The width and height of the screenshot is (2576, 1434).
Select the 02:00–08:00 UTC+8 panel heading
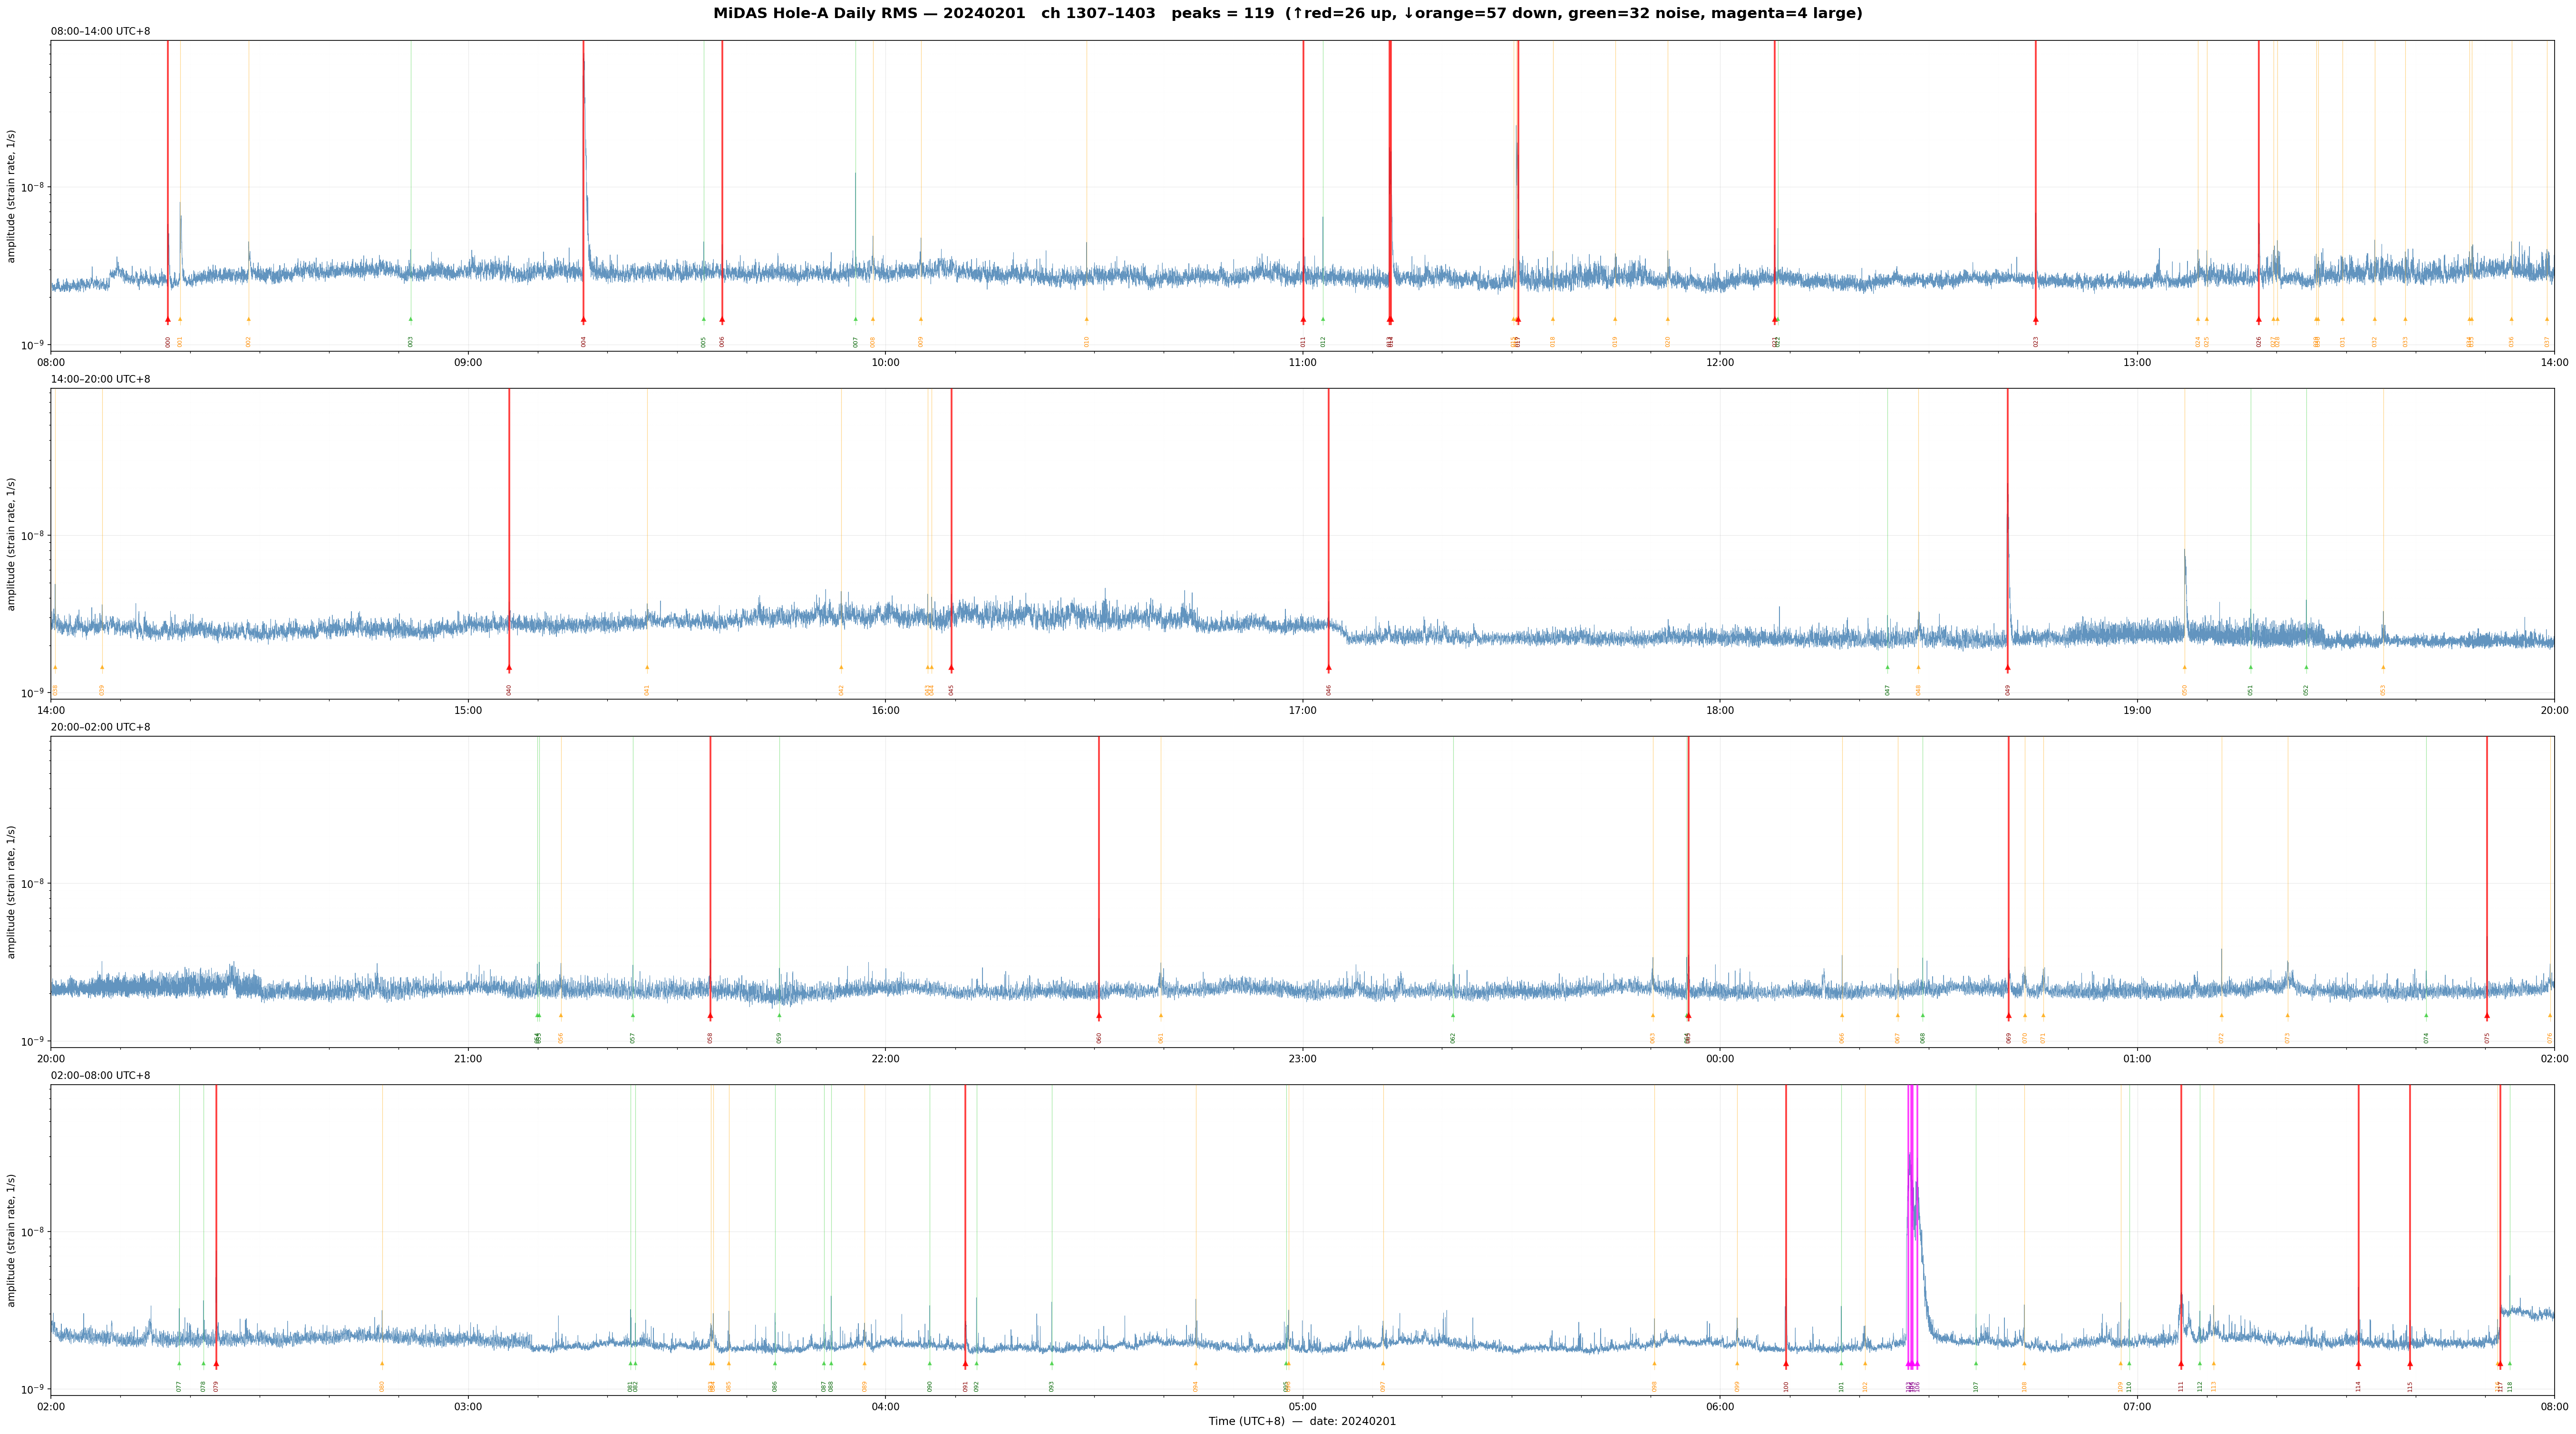(101, 1076)
